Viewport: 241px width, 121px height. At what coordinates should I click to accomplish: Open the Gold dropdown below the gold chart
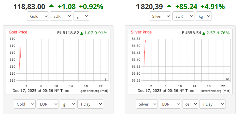[25, 104]
